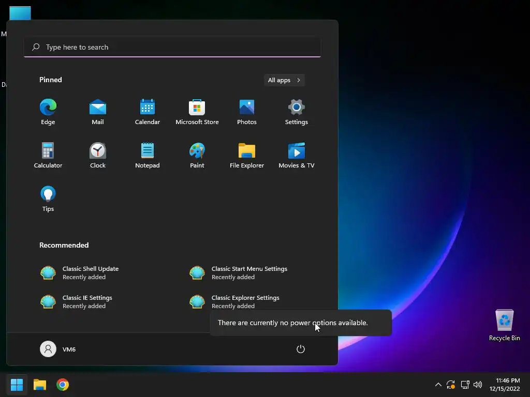
Task: Open the volume speaker tray icon
Action: pos(478,385)
